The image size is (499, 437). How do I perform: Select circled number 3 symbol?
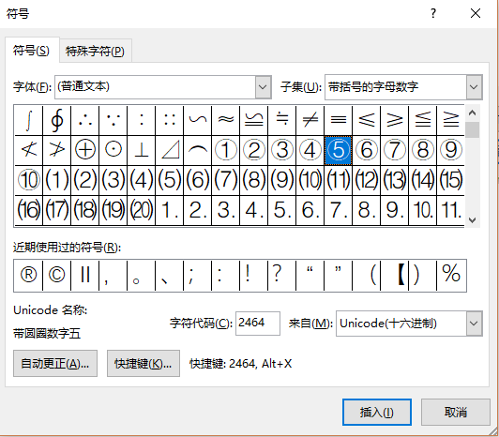click(282, 150)
